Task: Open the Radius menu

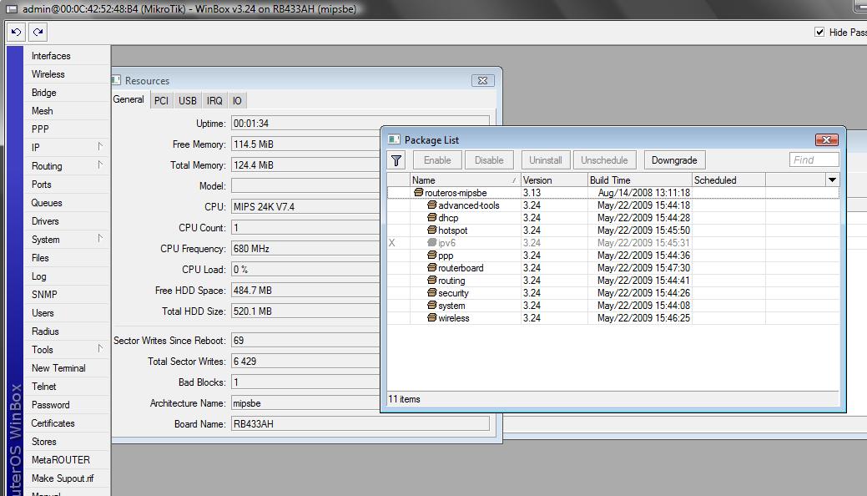Action: pyautogui.click(x=45, y=331)
